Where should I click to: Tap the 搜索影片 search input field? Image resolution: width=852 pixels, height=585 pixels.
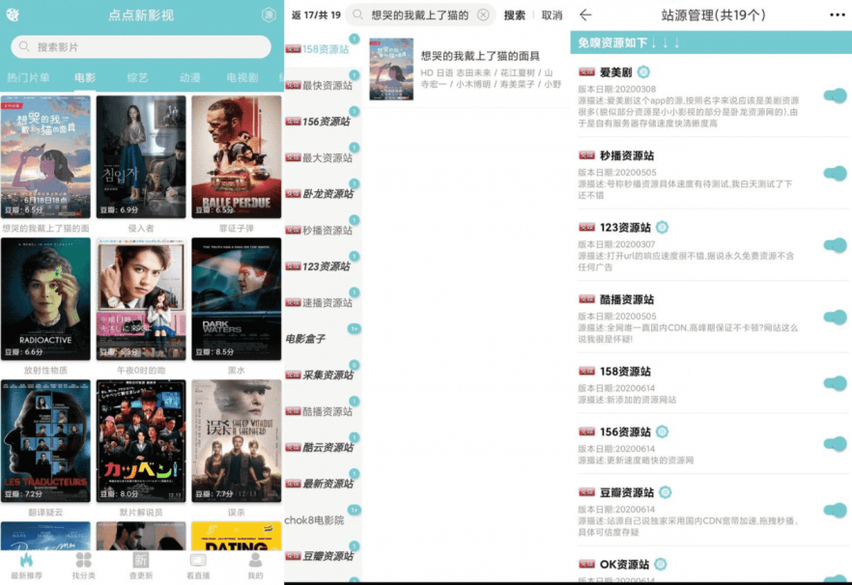tap(140, 46)
